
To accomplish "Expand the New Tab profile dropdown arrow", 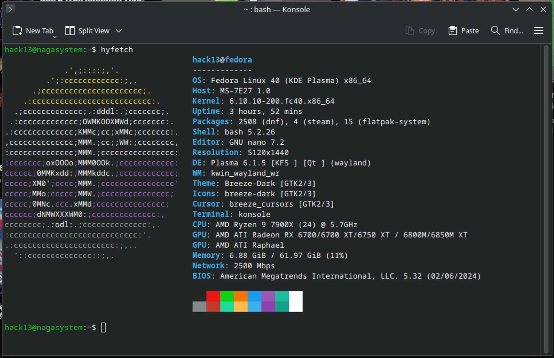I will [55, 36].
